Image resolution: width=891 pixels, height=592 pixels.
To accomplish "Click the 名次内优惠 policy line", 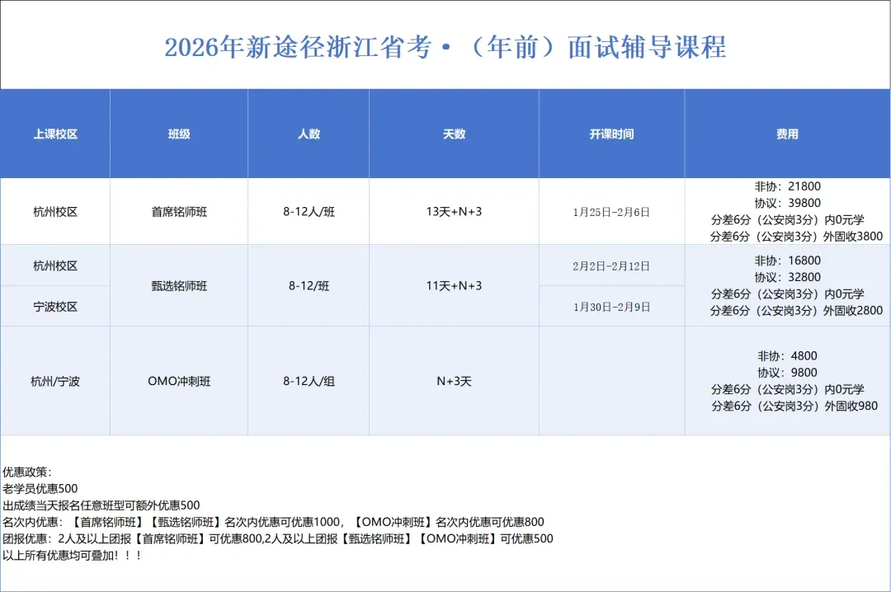I will (273, 522).
